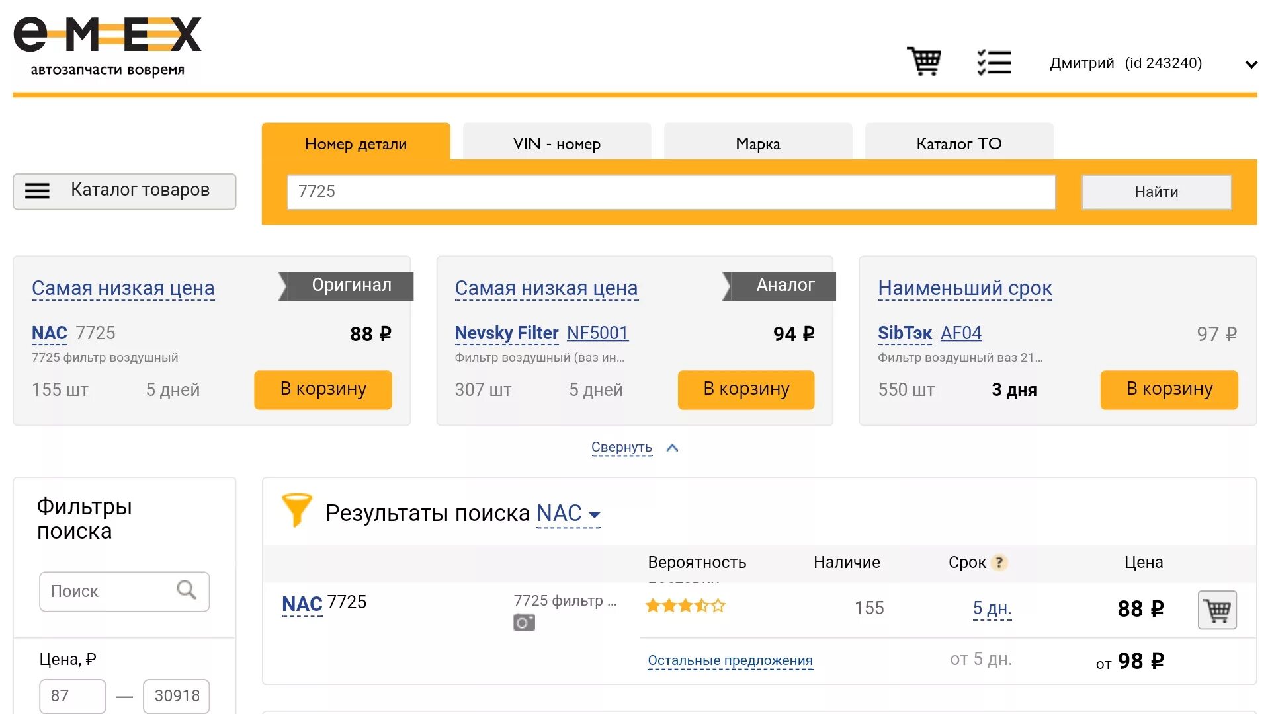The image size is (1270, 714).
Task: Click the funnel filter icon near results
Action: (x=296, y=510)
